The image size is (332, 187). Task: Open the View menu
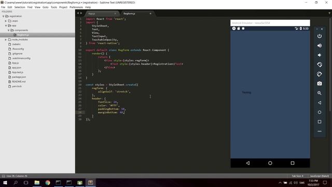[x=37, y=7]
